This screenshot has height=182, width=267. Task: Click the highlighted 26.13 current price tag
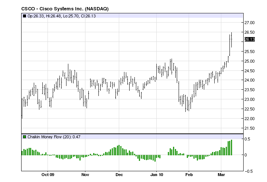click(250, 39)
